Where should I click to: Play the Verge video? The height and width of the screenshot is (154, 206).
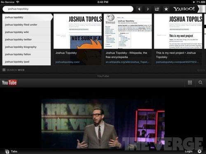(103, 124)
